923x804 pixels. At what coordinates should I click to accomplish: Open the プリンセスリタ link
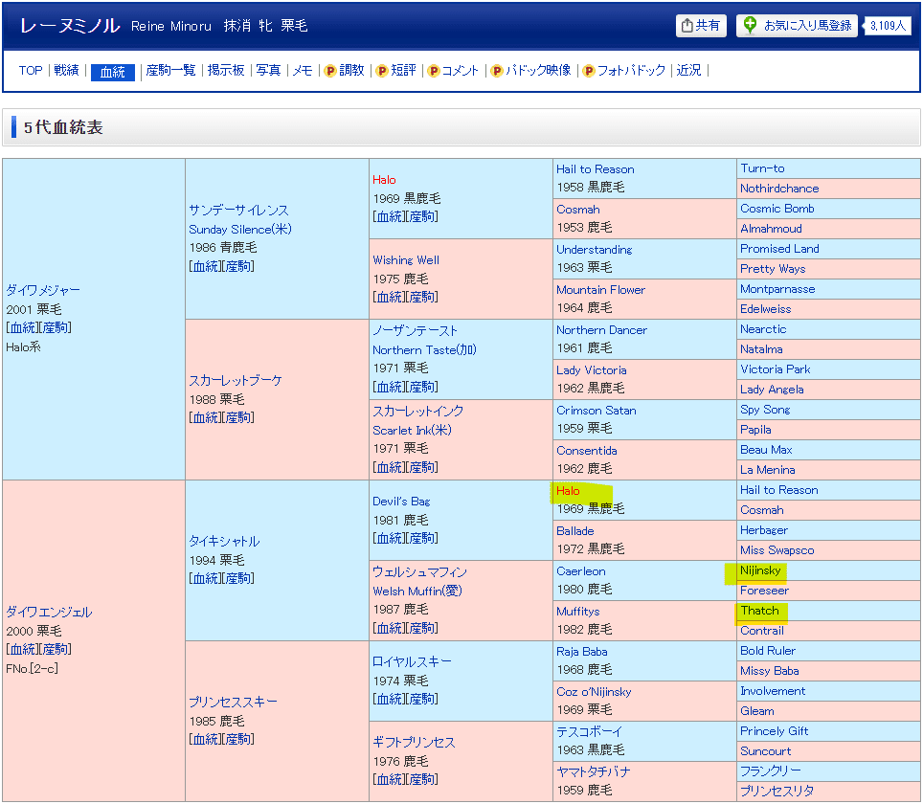(777, 791)
